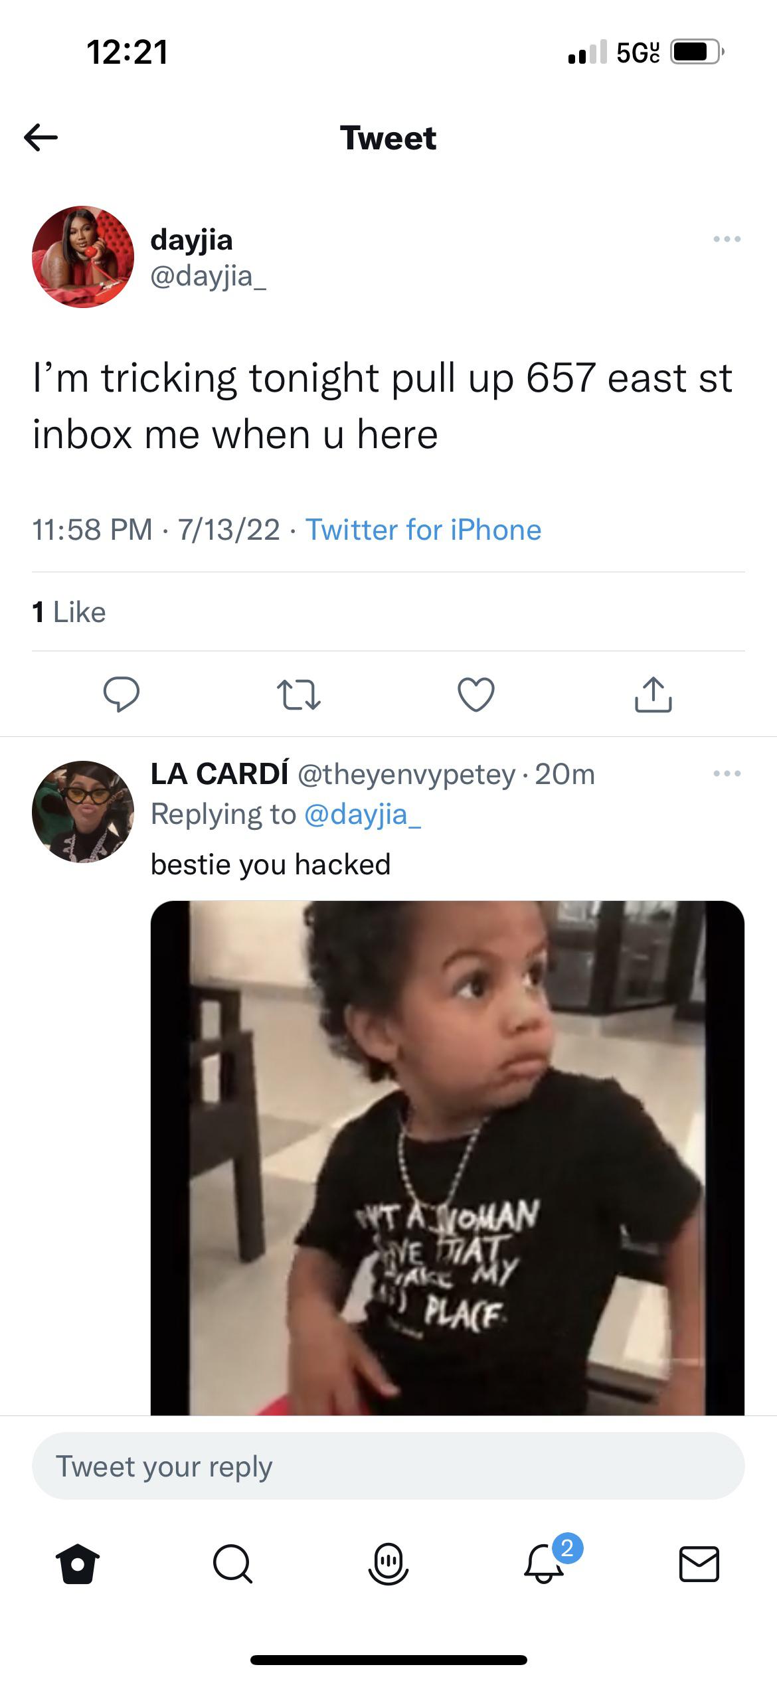Open LA CARDÍ's profile avatar

click(x=83, y=812)
